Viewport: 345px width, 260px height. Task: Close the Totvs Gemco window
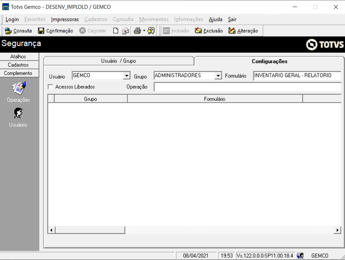[336, 7]
